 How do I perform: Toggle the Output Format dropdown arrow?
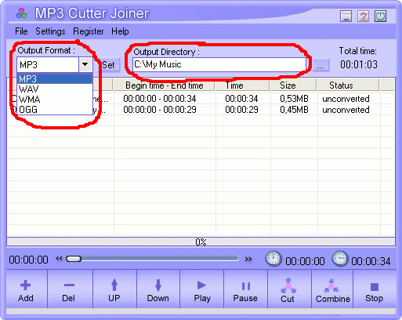point(85,64)
